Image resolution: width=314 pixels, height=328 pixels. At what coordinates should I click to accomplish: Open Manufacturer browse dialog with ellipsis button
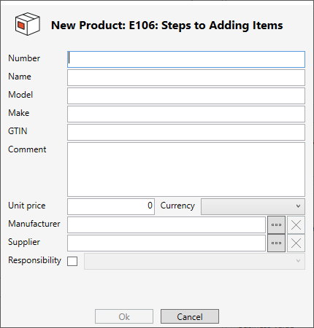(x=276, y=224)
